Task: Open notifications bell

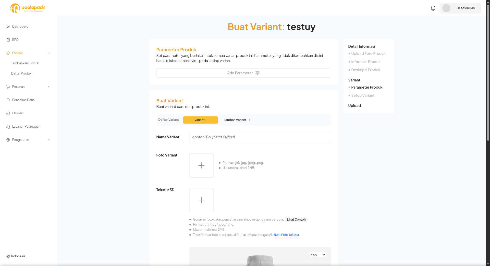Action: pos(433,8)
